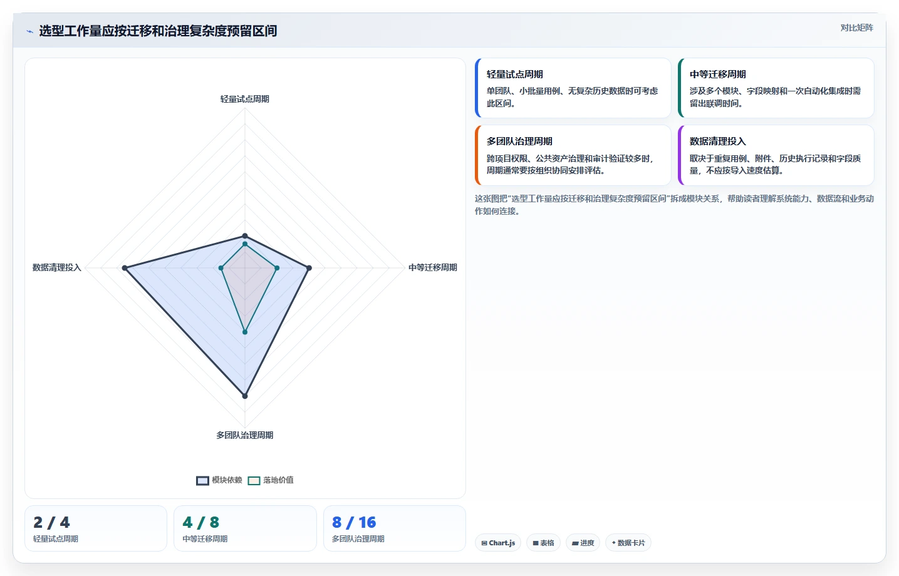
Task: Click the summary paragraph starting 这张图把
Action: coord(674,205)
